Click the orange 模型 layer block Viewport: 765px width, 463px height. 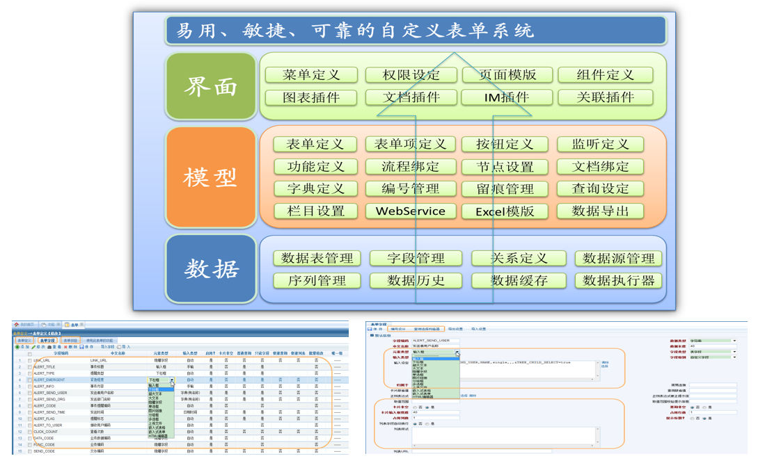click(211, 177)
